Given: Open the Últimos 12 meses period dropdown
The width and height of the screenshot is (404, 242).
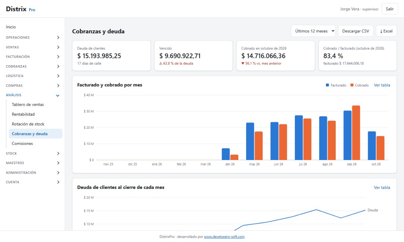Looking at the screenshot, I should point(313,31).
